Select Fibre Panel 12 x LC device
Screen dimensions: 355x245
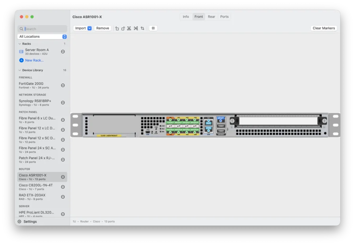click(42, 130)
